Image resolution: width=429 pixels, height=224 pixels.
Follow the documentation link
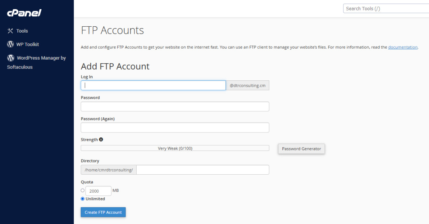(403, 47)
